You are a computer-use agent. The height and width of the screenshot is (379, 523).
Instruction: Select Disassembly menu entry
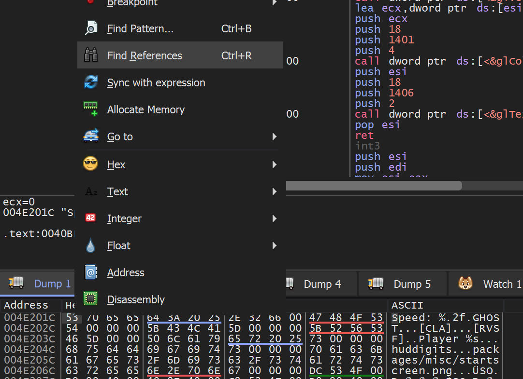180,299
